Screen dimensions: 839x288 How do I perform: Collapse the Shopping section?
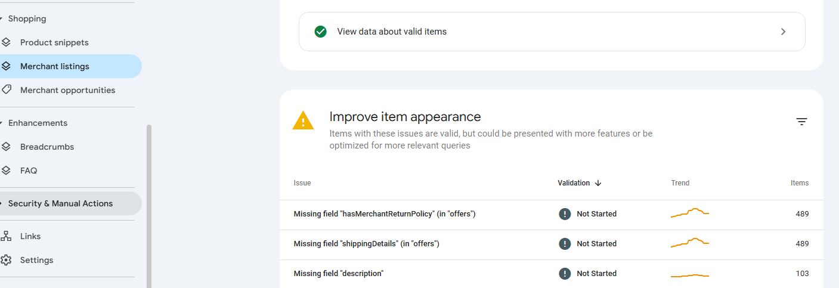tap(2, 18)
